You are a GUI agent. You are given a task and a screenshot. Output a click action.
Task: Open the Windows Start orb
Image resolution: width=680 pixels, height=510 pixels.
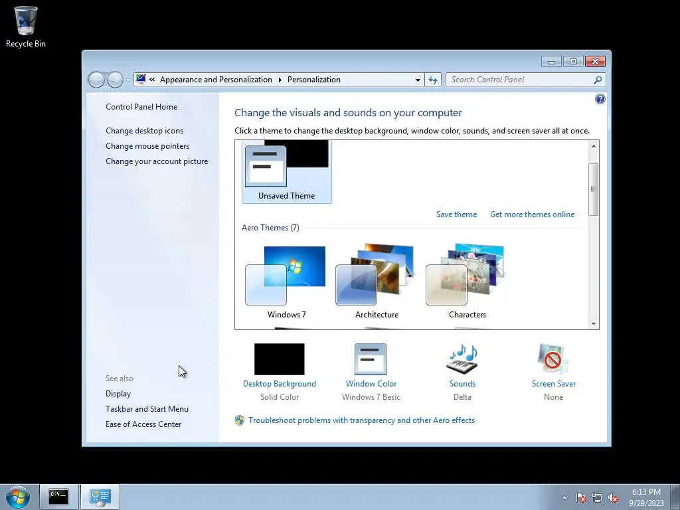click(18, 497)
